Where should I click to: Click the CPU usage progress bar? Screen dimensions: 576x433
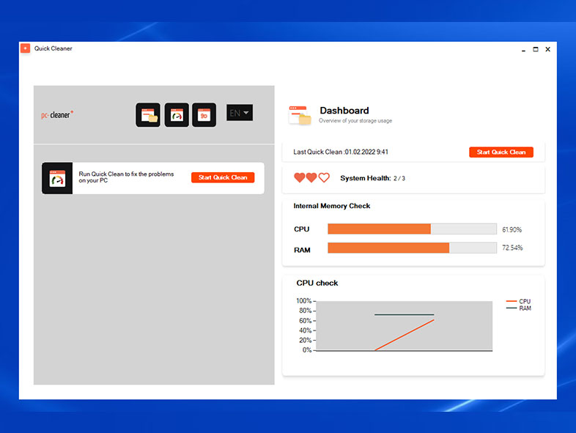[x=412, y=229]
